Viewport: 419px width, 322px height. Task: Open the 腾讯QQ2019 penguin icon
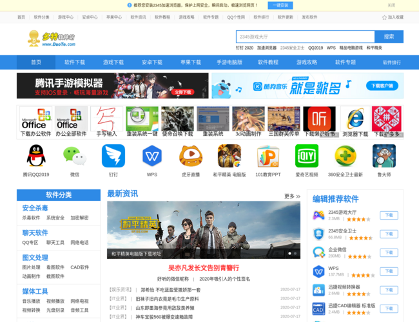pyautogui.click(x=36, y=156)
